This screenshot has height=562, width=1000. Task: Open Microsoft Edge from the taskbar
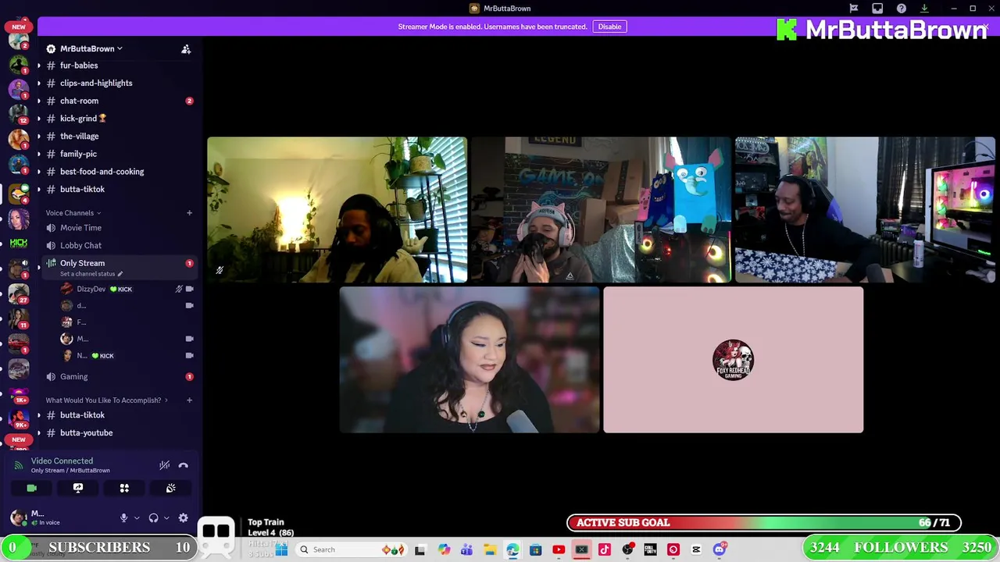[512, 550]
